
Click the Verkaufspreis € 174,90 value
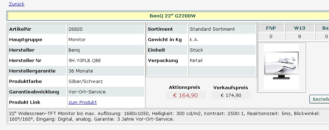click(231, 95)
